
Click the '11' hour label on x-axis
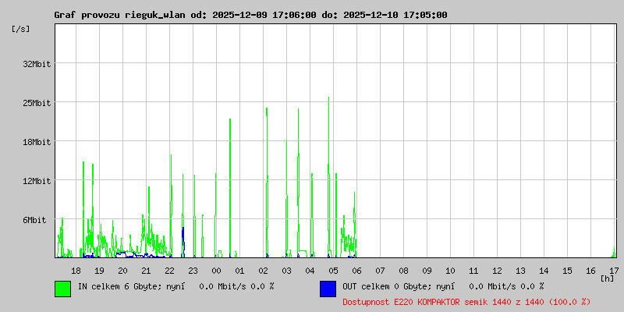point(473,271)
